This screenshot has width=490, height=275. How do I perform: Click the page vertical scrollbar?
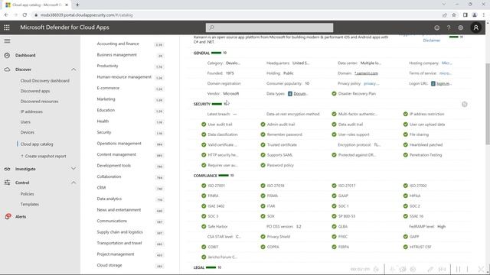click(x=488, y=104)
